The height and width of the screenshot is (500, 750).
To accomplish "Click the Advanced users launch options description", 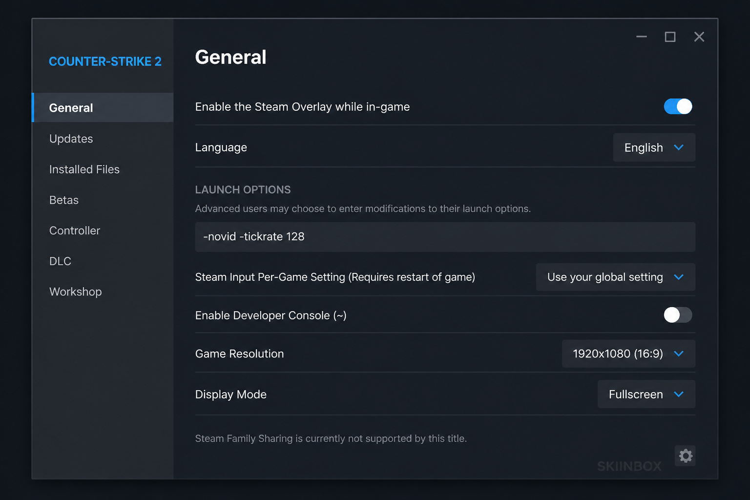I will coord(363,208).
